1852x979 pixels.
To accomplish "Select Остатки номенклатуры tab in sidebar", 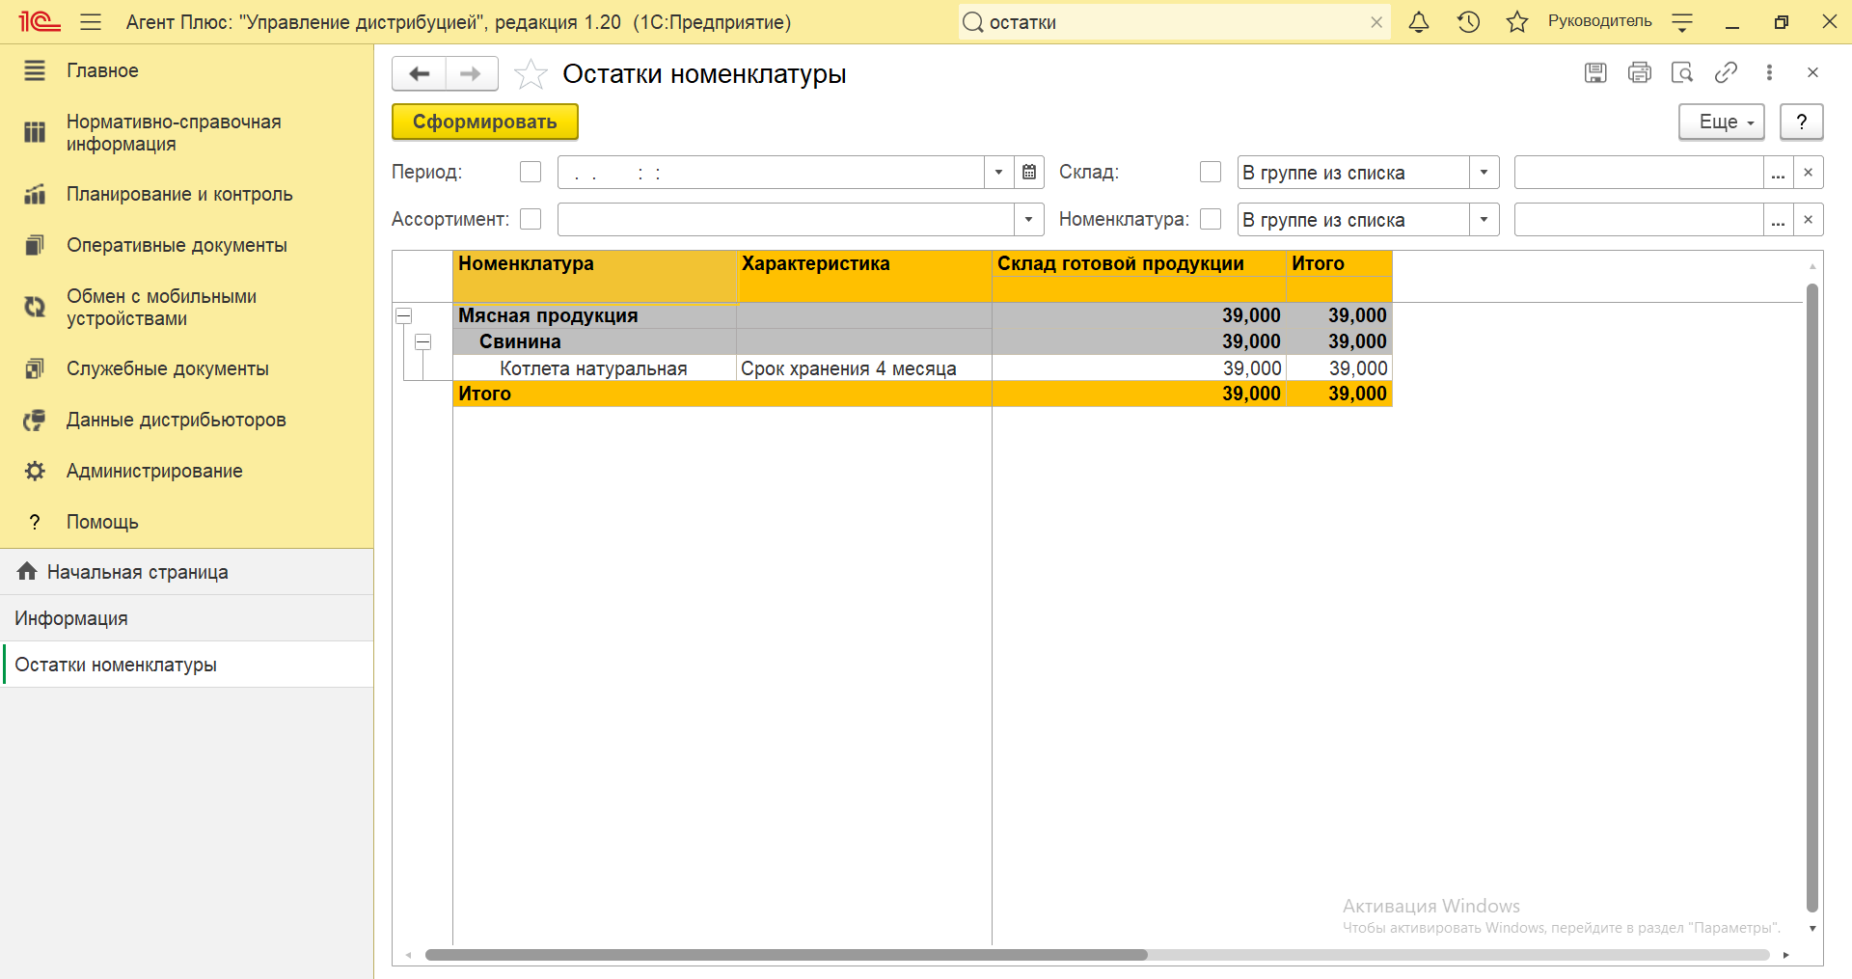I will pos(186,665).
